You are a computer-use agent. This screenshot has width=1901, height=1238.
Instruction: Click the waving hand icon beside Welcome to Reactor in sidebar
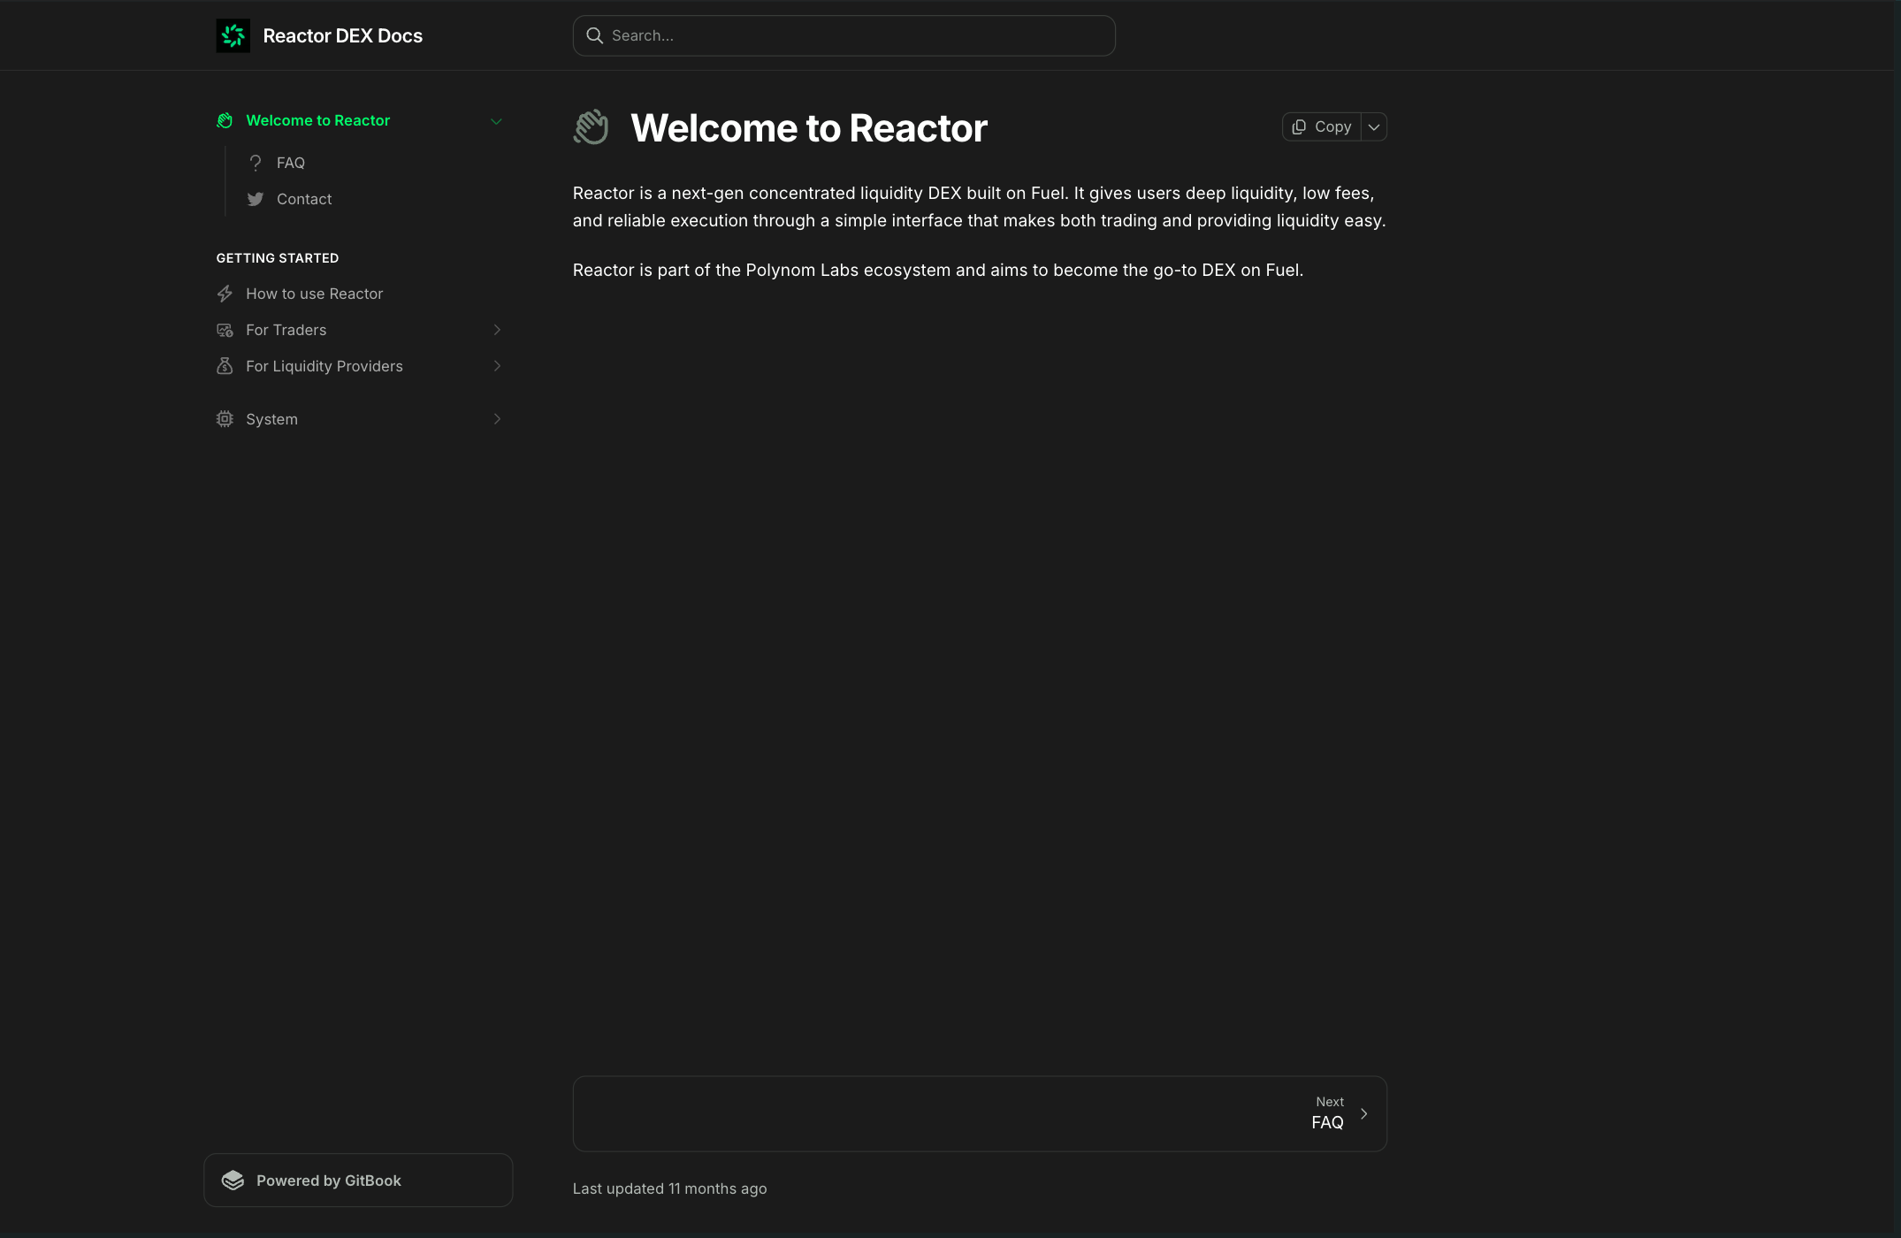225,120
